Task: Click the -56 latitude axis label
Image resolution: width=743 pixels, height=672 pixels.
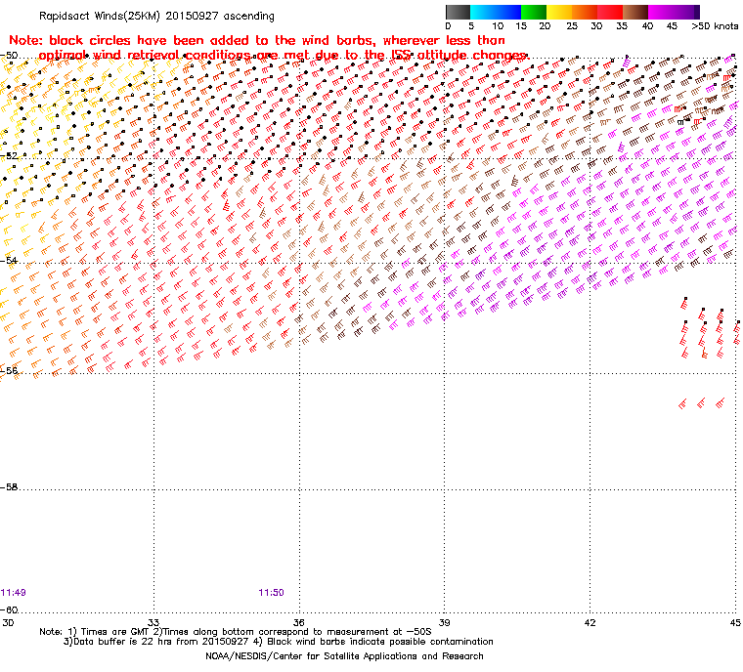Action: point(9,371)
